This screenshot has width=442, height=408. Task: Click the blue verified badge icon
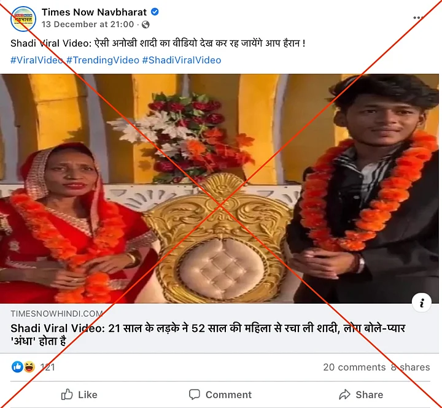coord(155,12)
